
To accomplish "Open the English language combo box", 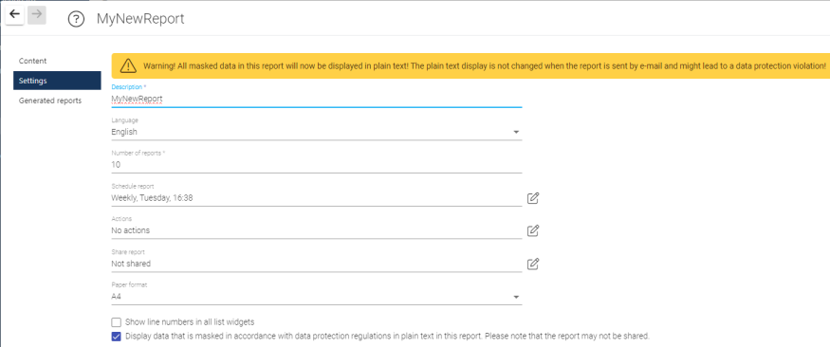I will (x=317, y=132).
